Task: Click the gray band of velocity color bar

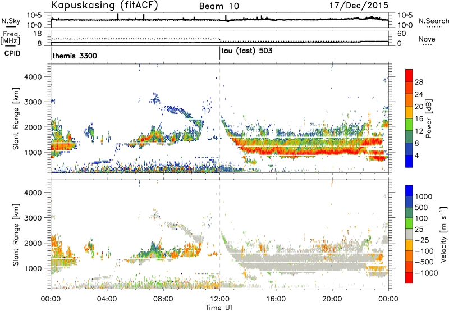Action: click(409, 234)
